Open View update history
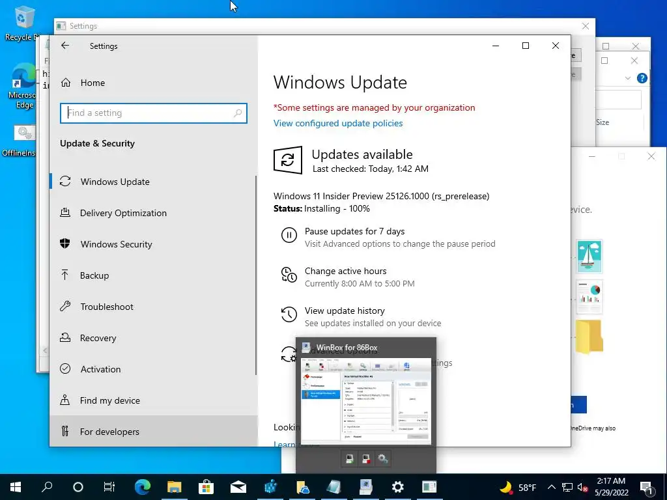The image size is (667, 500). pyautogui.click(x=345, y=311)
